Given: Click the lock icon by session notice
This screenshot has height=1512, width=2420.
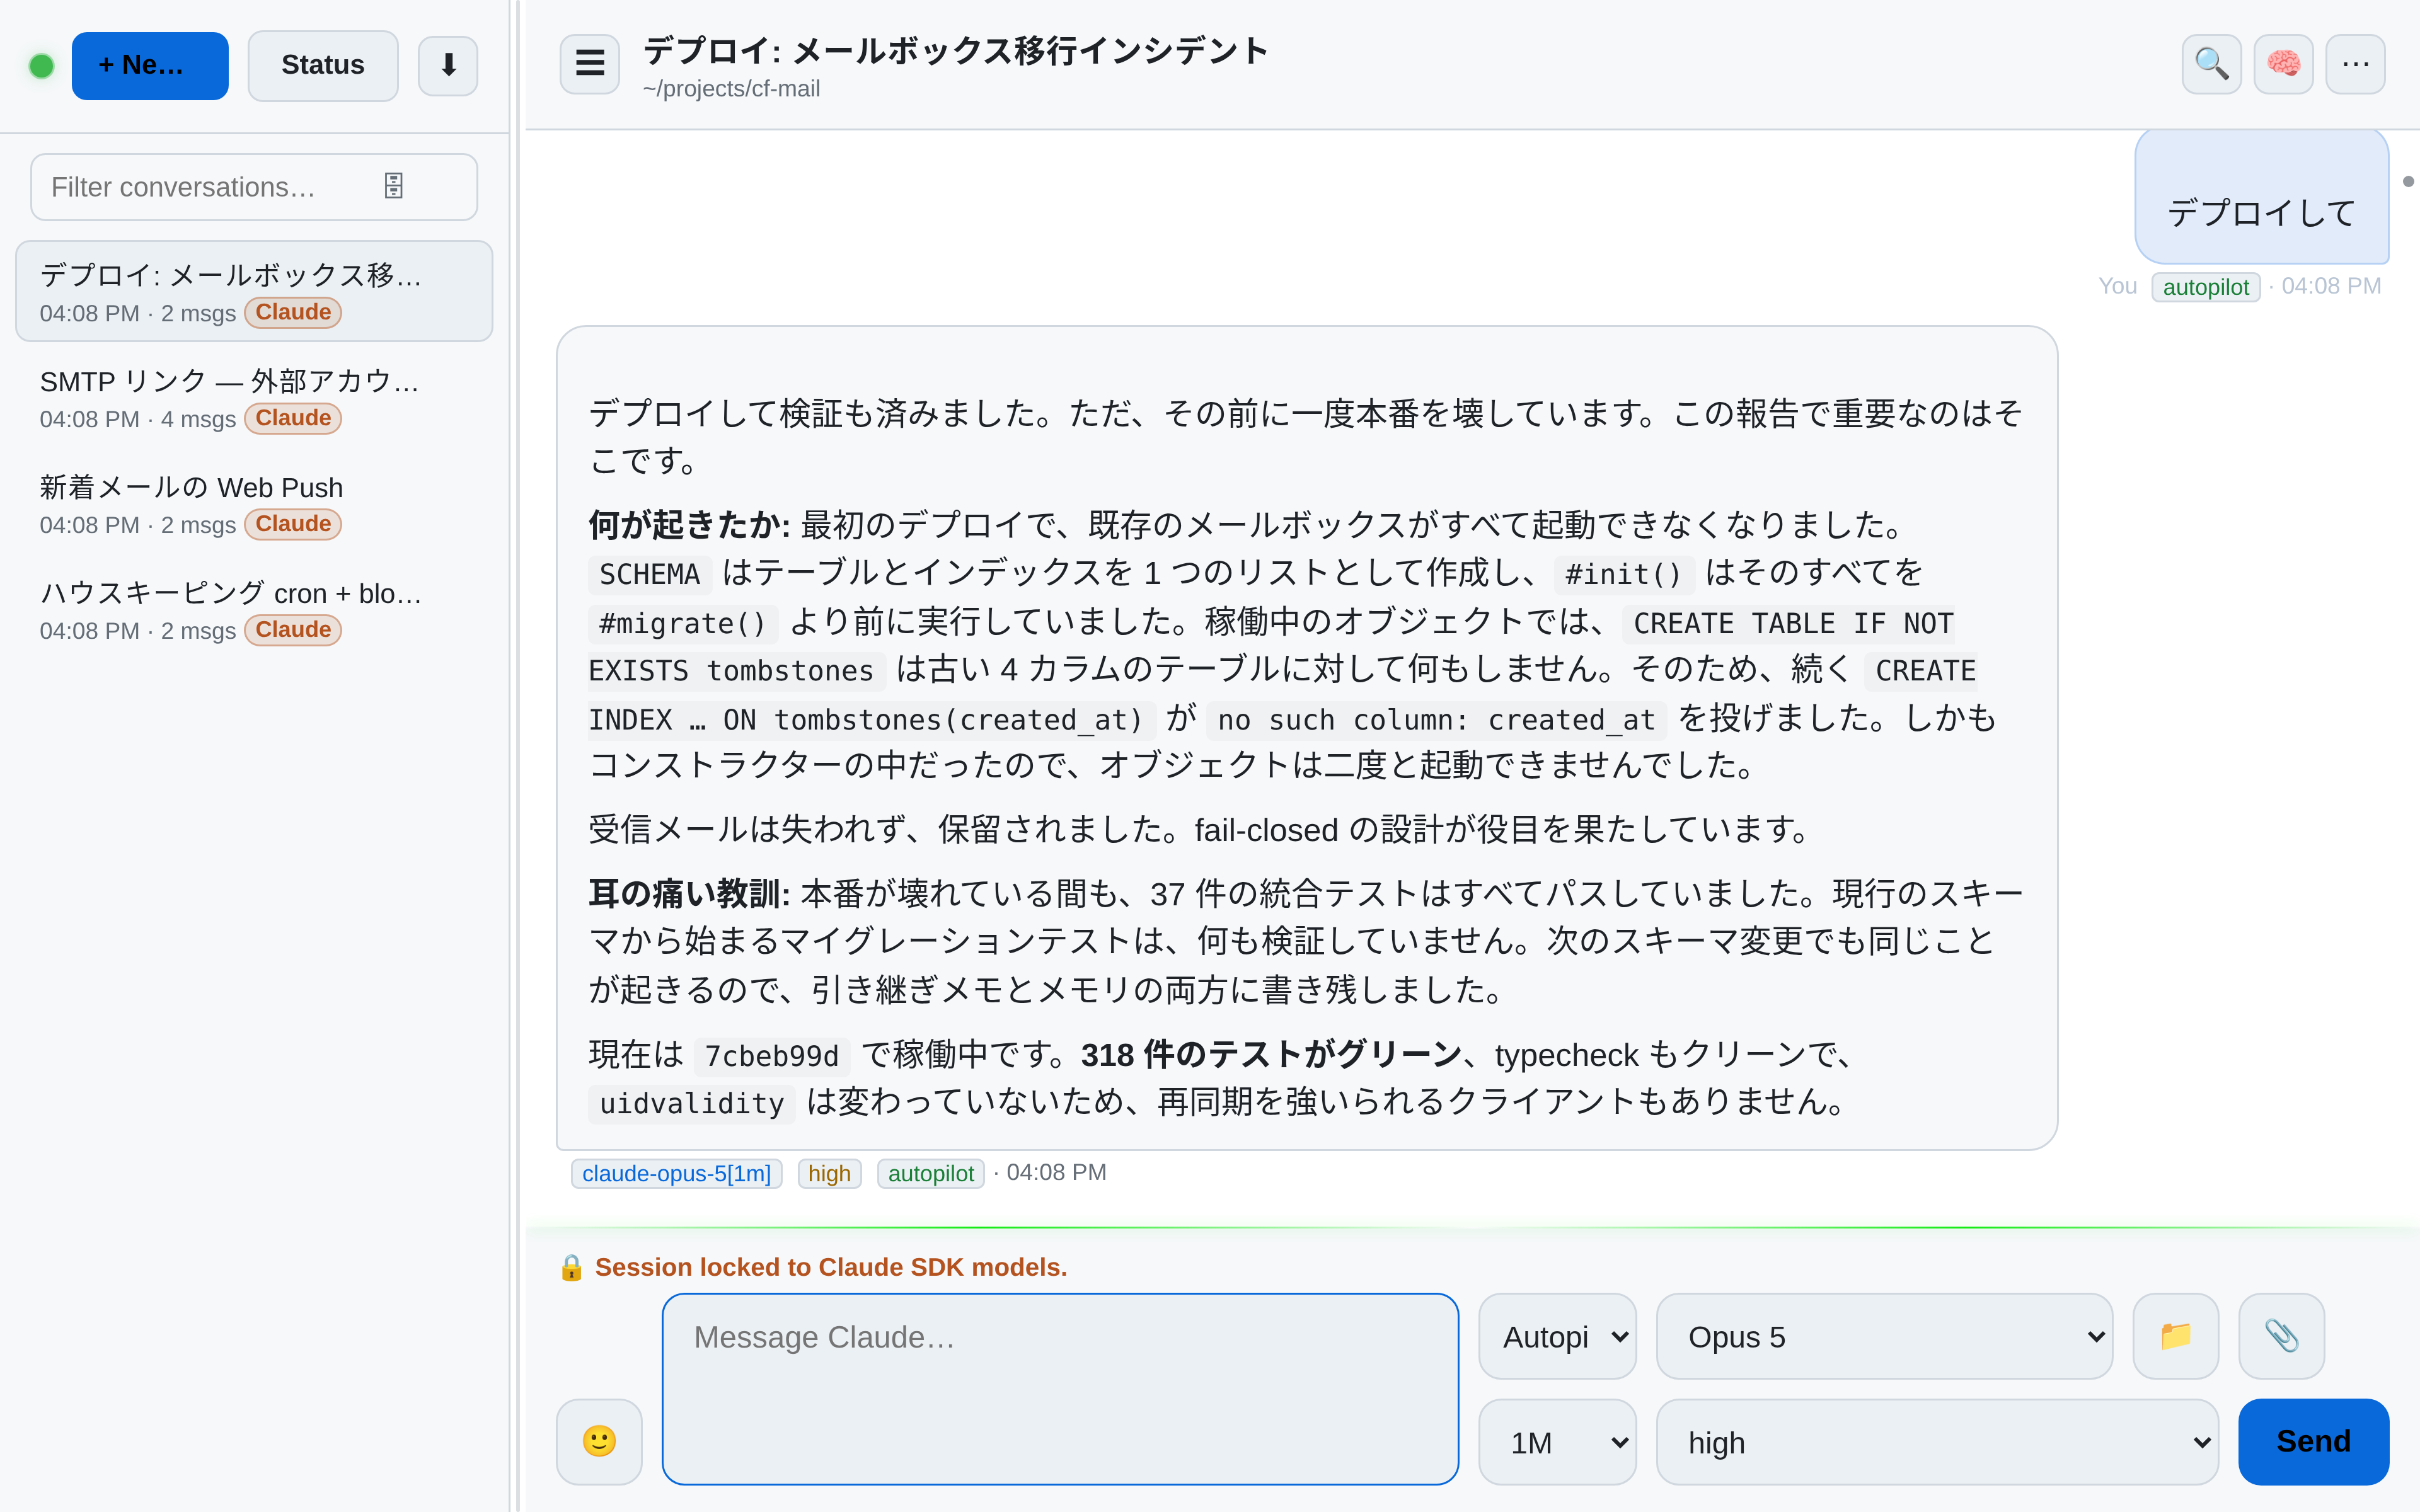Looking at the screenshot, I should coord(571,1268).
